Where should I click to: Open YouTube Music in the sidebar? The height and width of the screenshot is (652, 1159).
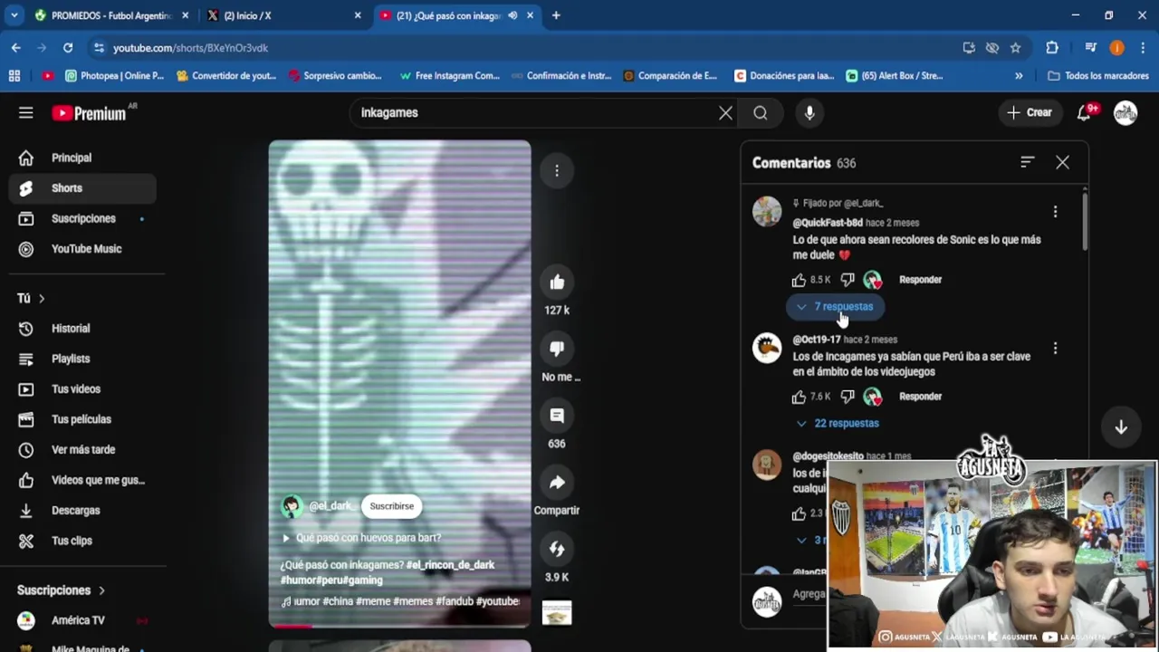click(82, 248)
